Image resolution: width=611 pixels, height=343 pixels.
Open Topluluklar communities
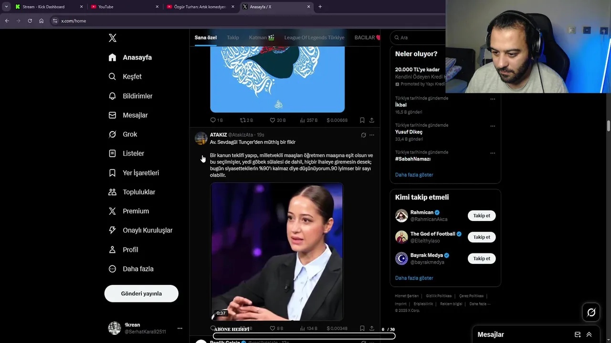click(132, 192)
